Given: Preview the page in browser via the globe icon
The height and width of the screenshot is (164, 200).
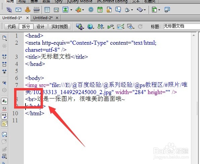Looking at the screenshot, I should point(91,27).
